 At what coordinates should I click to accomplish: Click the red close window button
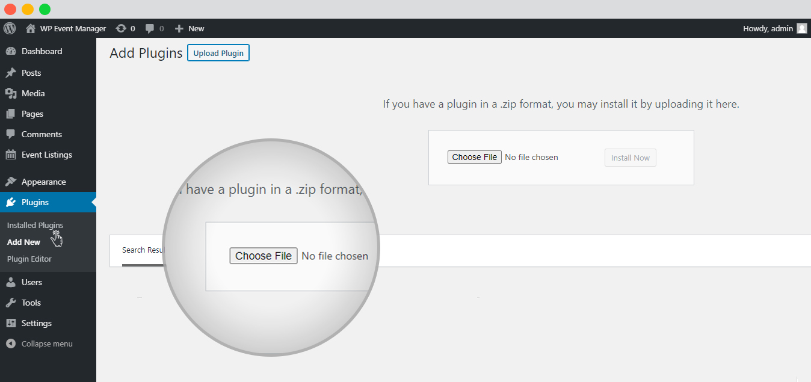click(10, 9)
